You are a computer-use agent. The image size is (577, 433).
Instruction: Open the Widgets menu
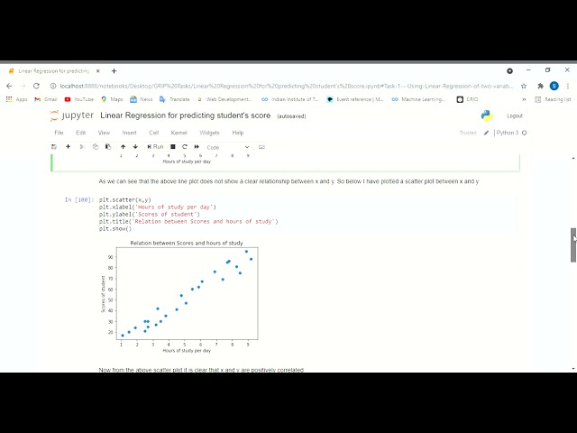pos(209,133)
